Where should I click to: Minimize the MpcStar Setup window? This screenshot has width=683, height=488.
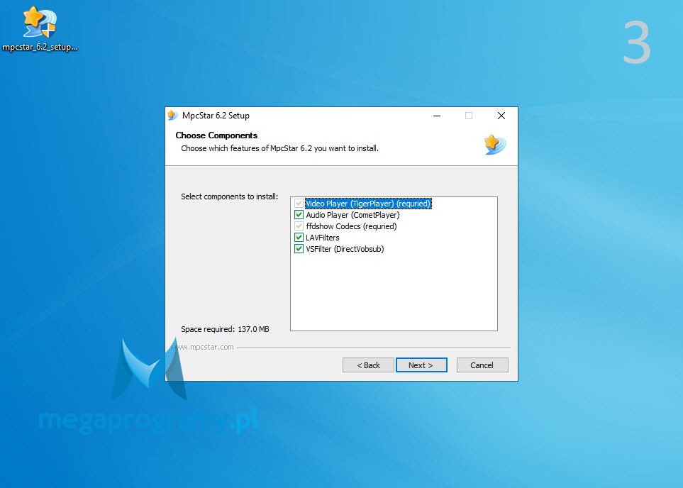435,116
